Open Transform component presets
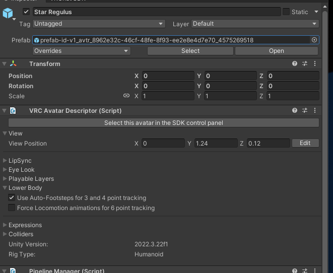Viewport: 333px width, 273px height. [x=305, y=63]
